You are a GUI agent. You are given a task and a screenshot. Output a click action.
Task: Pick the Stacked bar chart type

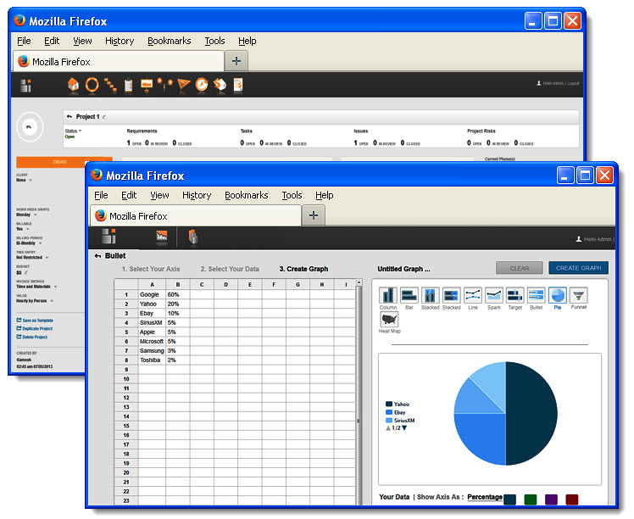click(451, 299)
